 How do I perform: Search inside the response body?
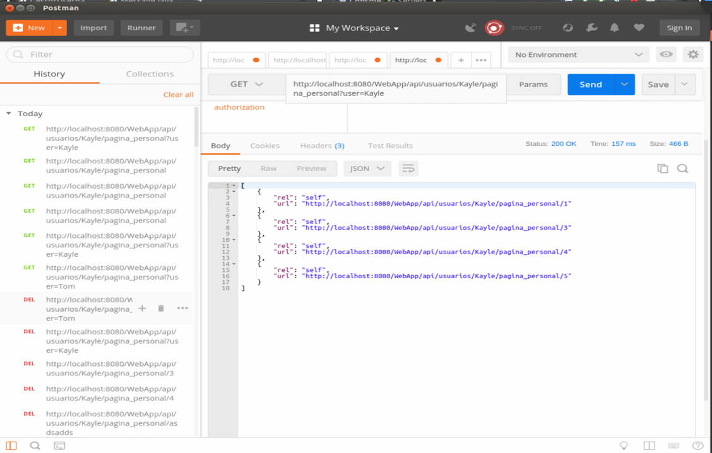click(682, 168)
